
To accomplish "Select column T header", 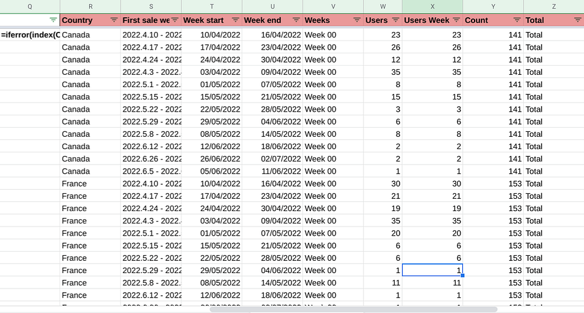I will click(x=212, y=7).
